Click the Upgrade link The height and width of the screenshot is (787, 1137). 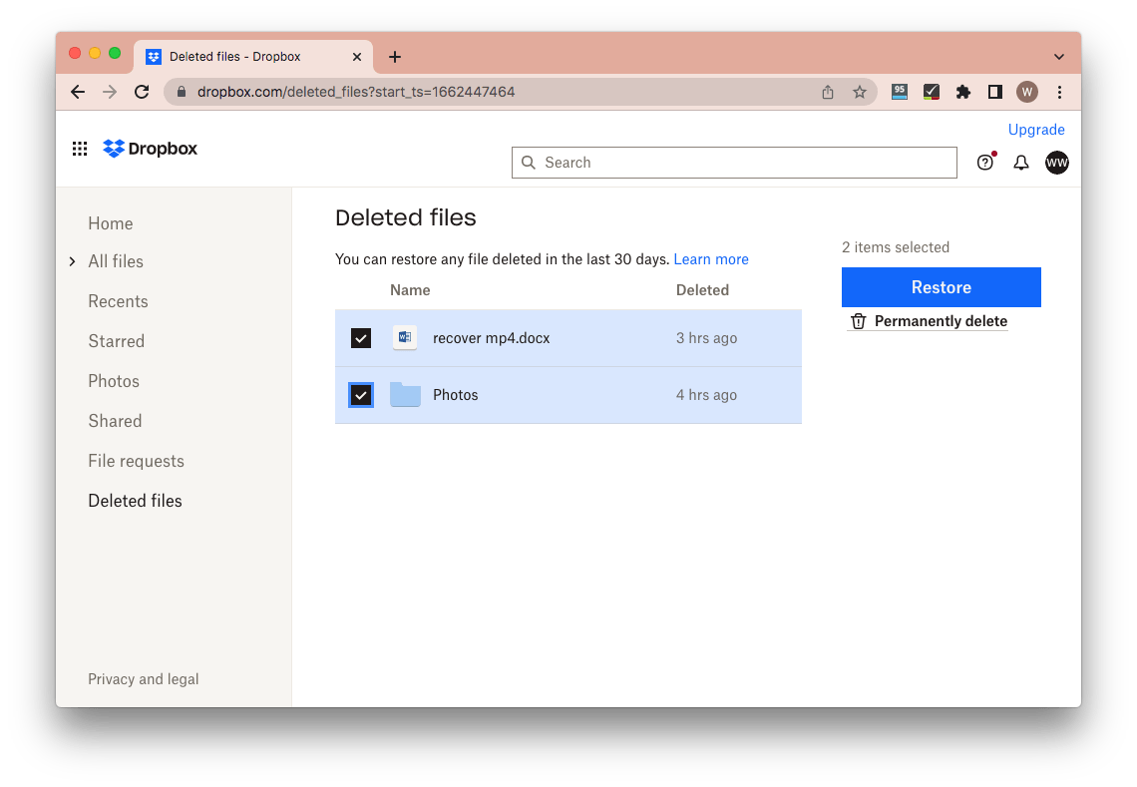1036,129
